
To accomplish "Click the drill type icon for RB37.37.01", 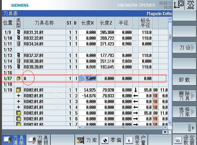I will (x=19, y=55).
